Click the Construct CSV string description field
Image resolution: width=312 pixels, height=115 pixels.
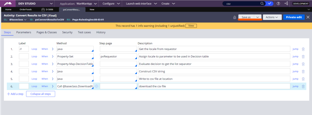tap(214, 71)
